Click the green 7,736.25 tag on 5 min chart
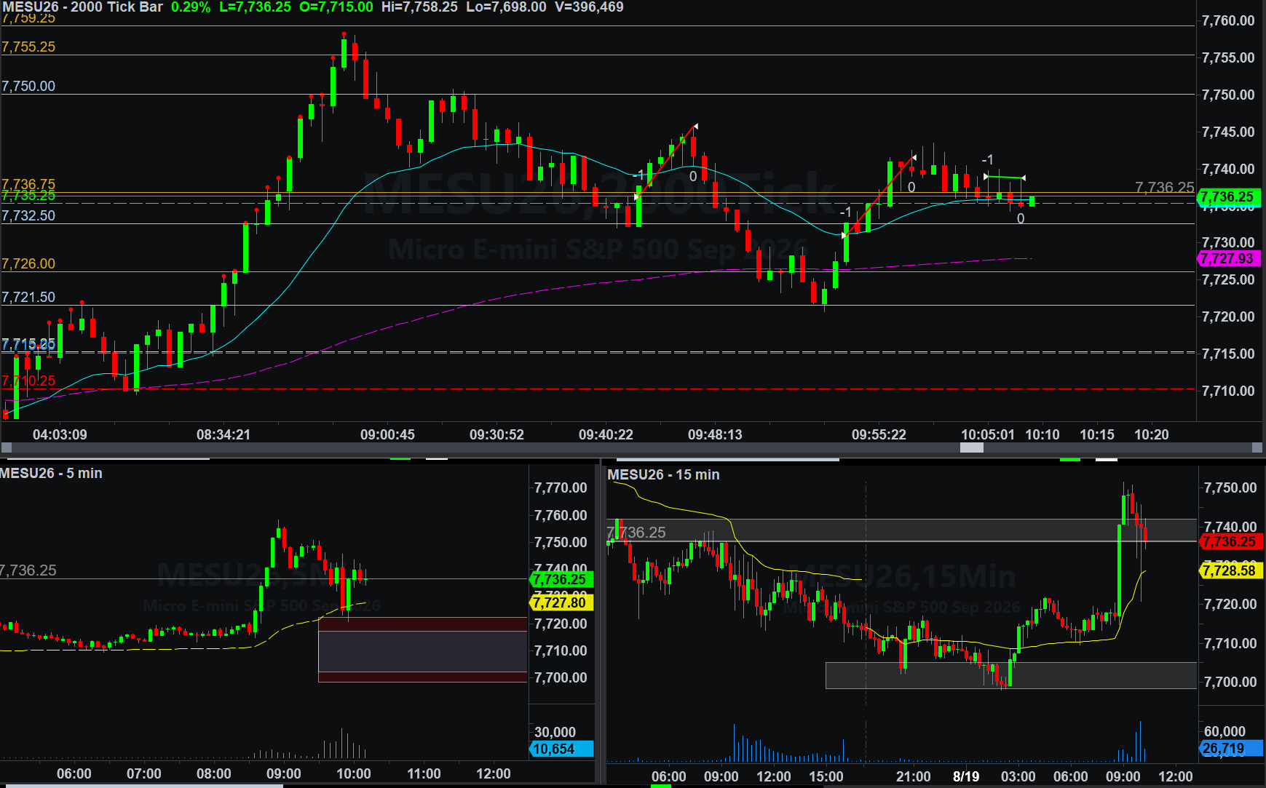 [561, 580]
